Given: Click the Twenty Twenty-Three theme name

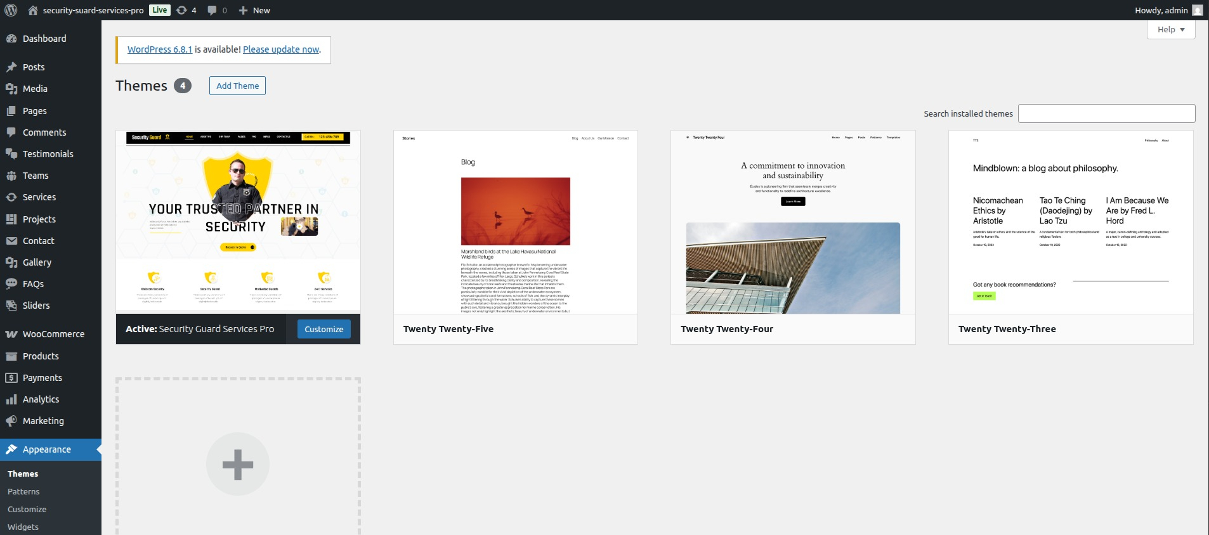Looking at the screenshot, I should [x=1007, y=329].
